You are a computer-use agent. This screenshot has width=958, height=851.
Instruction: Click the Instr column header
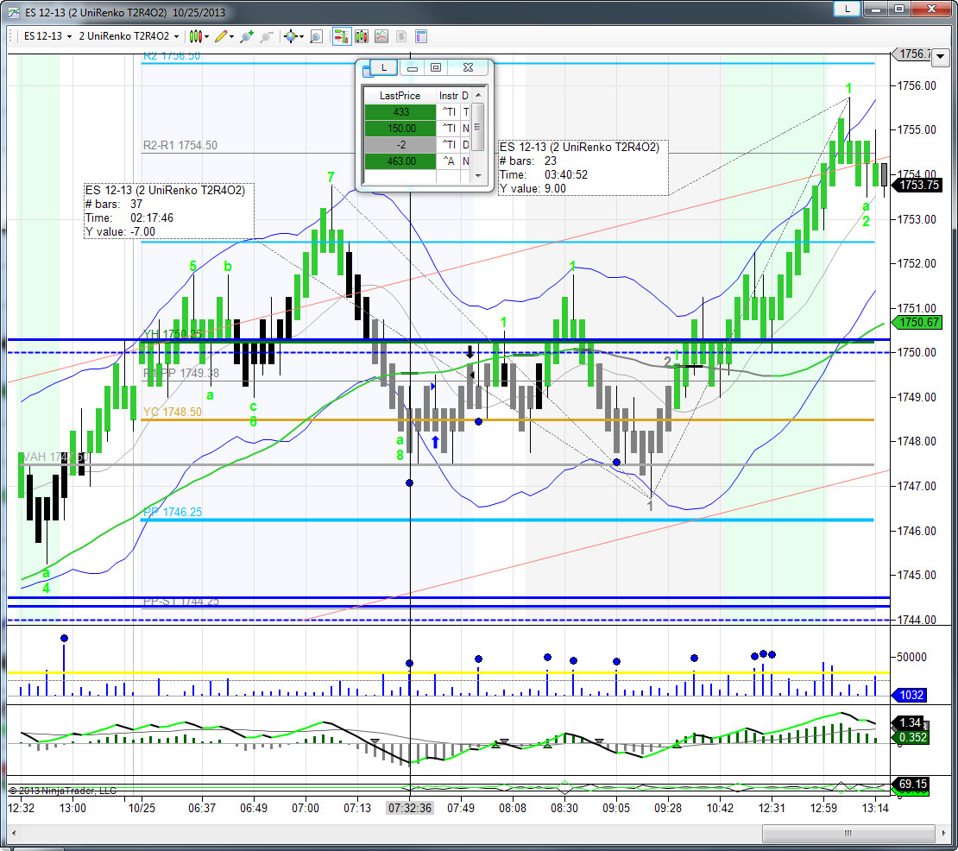tap(448, 96)
